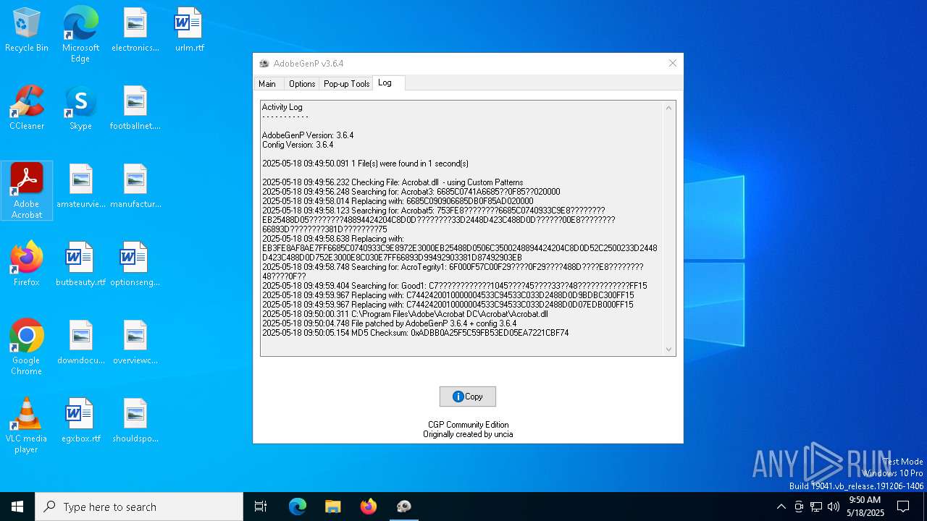The width and height of the screenshot is (927, 521).
Task: Click the taskbar clock showing 9:50 AM
Action: (865, 507)
